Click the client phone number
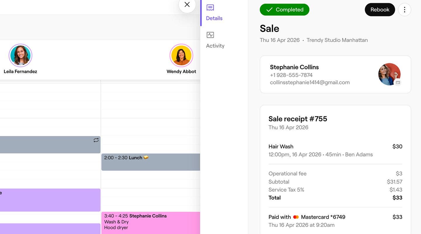The image size is (421, 234). click(291, 75)
